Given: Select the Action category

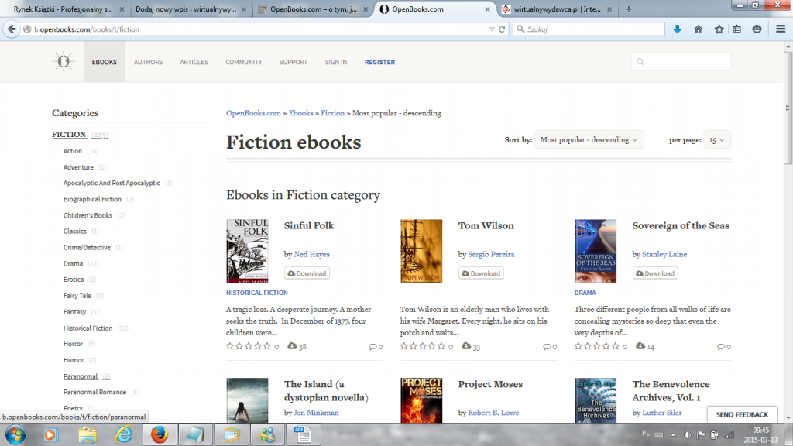Looking at the screenshot, I should (x=72, y=151).
